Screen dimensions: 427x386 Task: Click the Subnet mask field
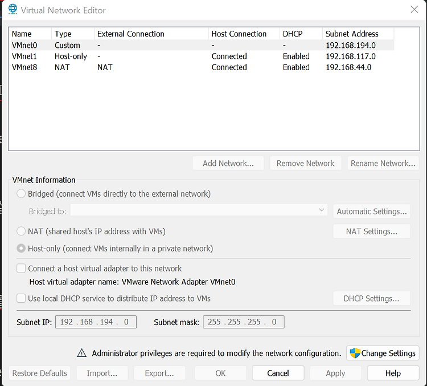click(x=244, y=322)
